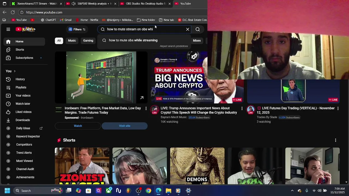Open 'LIVE: Trump Announces Important News' video title
The image size is (349, 196).
click(x=199, y=110)
